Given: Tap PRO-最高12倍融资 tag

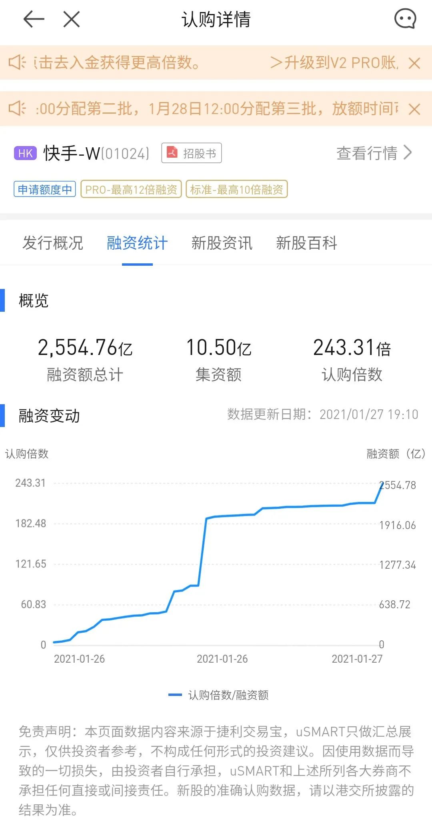Looking at the screenshot, I should [131, 189].
